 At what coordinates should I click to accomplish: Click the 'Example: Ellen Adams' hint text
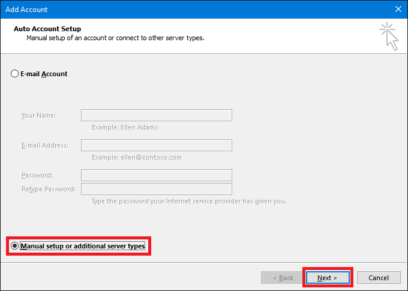tap(125, 127)
